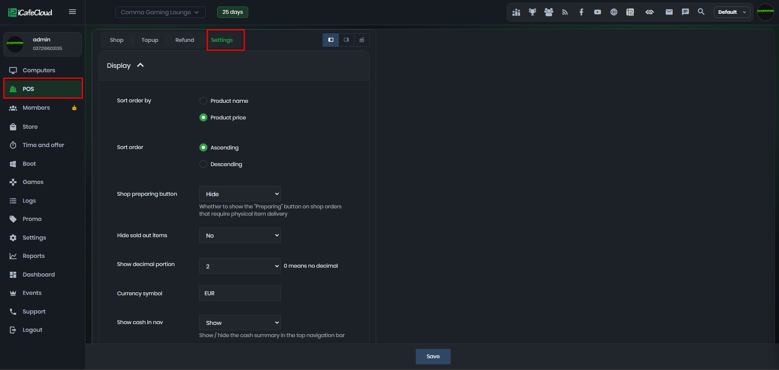The width and height of the screenshot is (779, 370).
Task: Click the Save button
Action: click(x=433, y=356)
